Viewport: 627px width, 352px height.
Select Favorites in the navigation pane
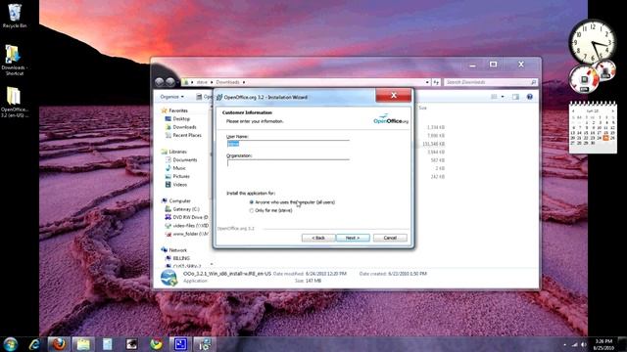click(x=178, y=110)
